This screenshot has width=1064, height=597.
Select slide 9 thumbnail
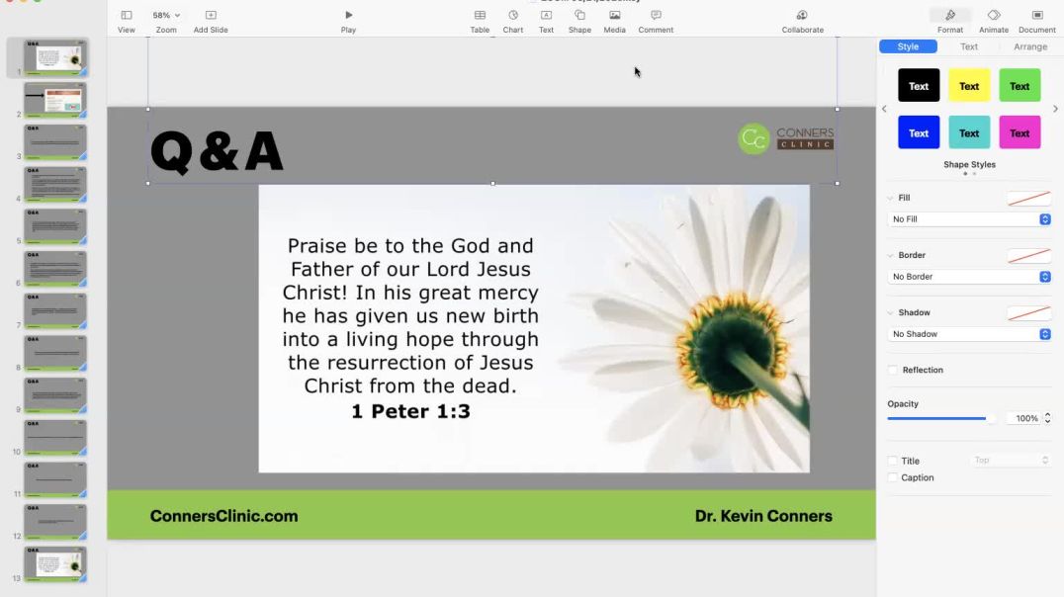(55, 395)
